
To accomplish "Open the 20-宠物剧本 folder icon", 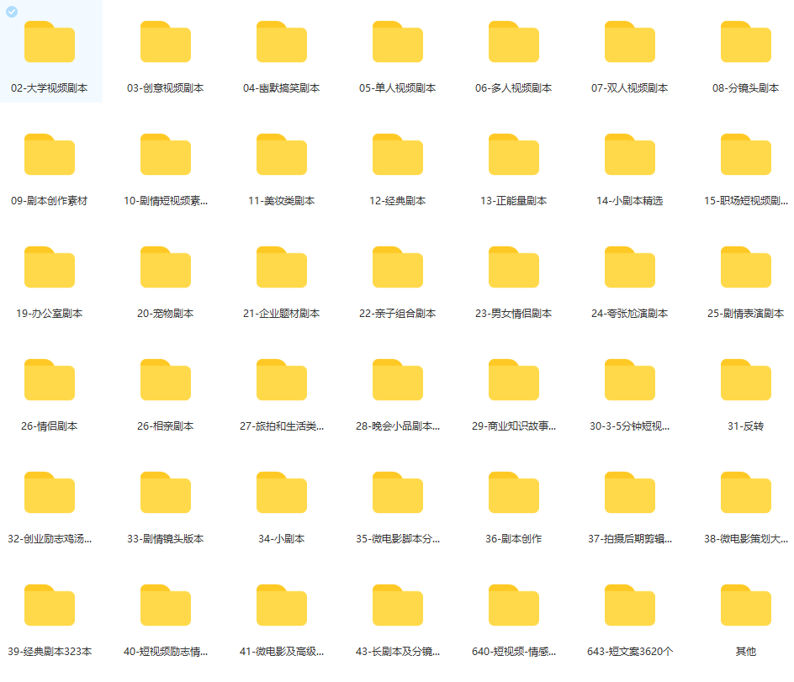I will point(166,267).
